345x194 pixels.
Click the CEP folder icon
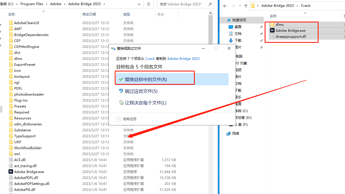pyautogui.click(x=11, y=41)
